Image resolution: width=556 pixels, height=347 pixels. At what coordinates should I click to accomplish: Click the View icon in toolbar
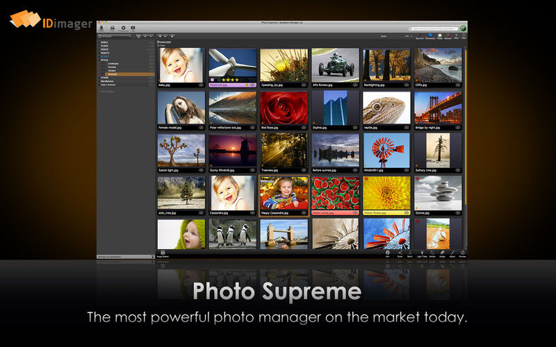[464, 35]
